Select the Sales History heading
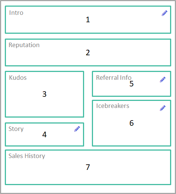The height and width of the screenshot is (194, 176). (x=27, y=156)
